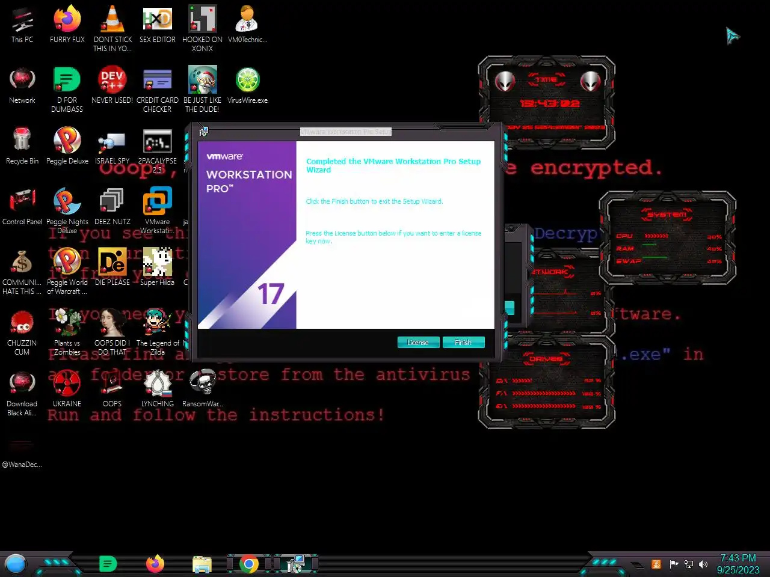Open File Explorer from the taskbar
This screenshot has width=770, height=577.
click(x=202, y=564)
